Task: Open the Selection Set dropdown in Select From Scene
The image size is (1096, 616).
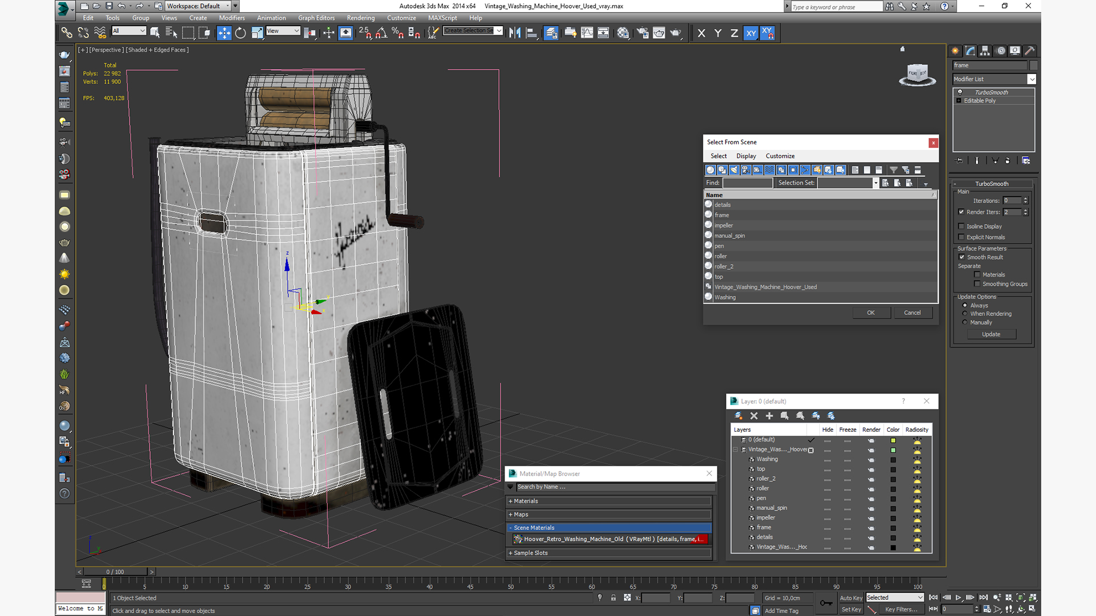Action: [876, 183]
